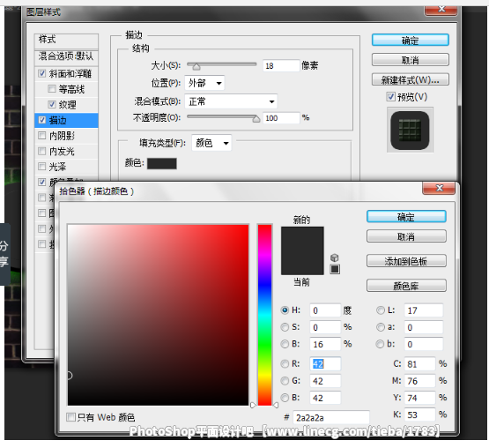Select the L lightness radio button
489x448 pixels.
pos(380,310)
